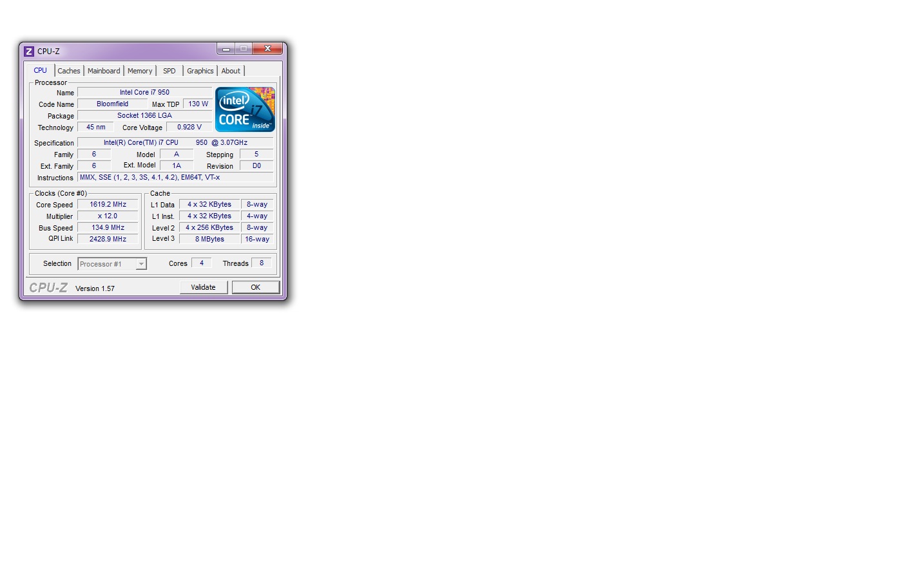Image resolution: width=897 pixels, height=566 pixels.
Task: Click the L1 Data associativity '8-way'
Action: [x=257, y=205]
